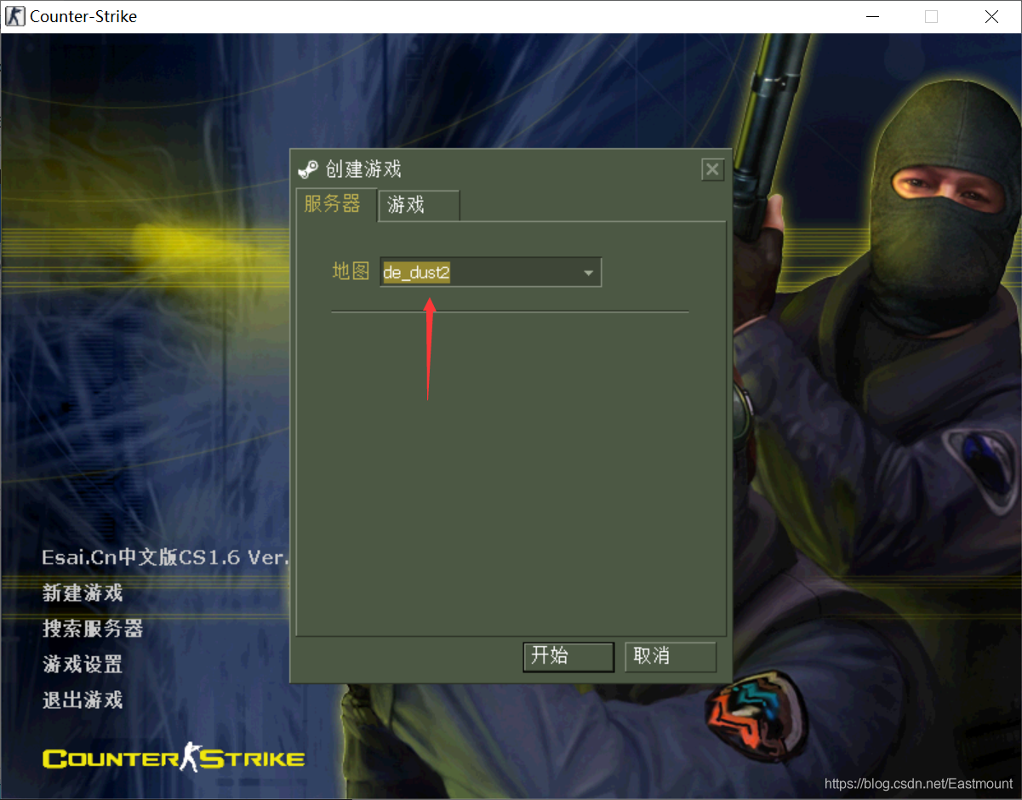
Task: Choose 退出游戏 from main menu
Action: click(83, 700)
